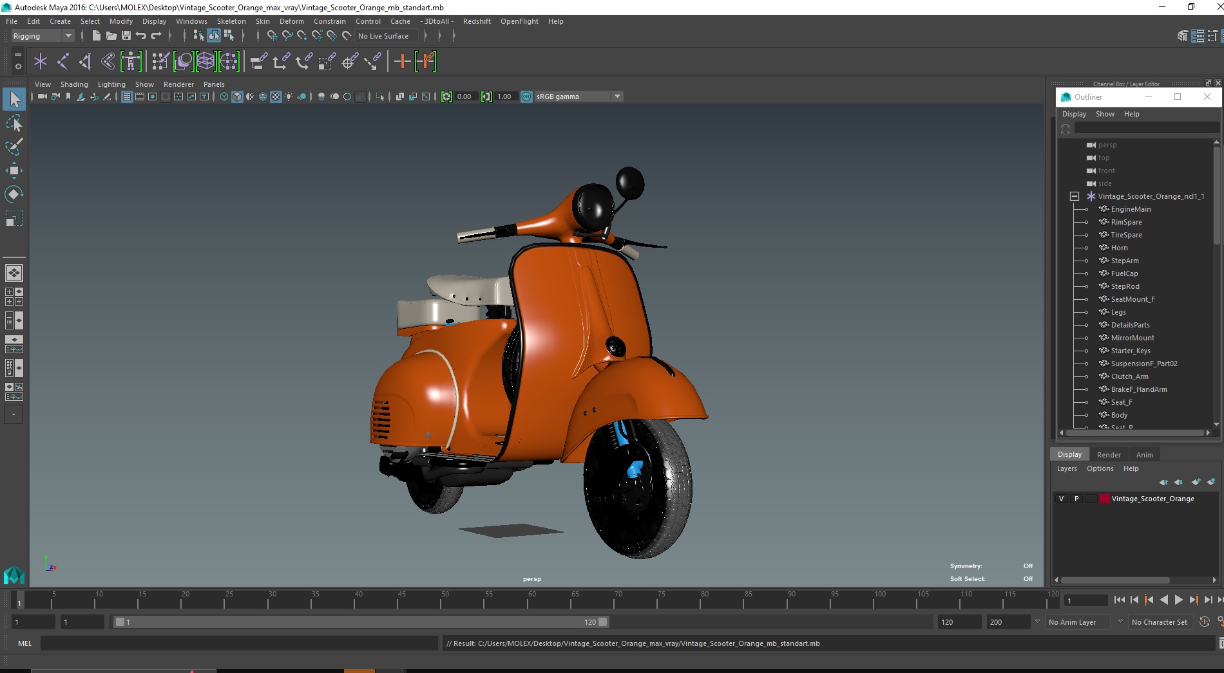Click the Parent constraint shelf icon
Image resolution: width=1224 pixels, height=673 pixels.
click(x=258, y=62)
